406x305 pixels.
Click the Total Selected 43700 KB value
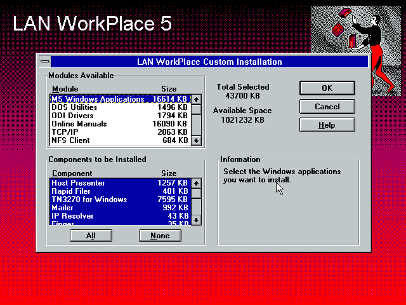coord(242,96)
